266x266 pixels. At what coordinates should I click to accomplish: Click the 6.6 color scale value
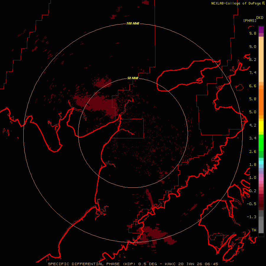click(253, 86)
